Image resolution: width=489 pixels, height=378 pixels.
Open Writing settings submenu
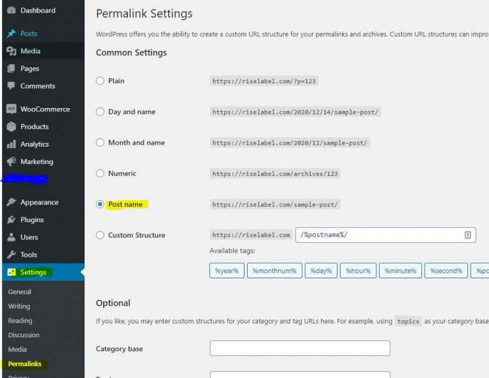tap(19, 306)
